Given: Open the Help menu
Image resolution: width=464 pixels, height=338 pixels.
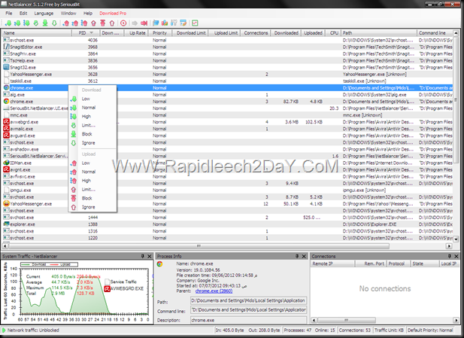Looking at the screenshot, I should (x=88, y=14).
